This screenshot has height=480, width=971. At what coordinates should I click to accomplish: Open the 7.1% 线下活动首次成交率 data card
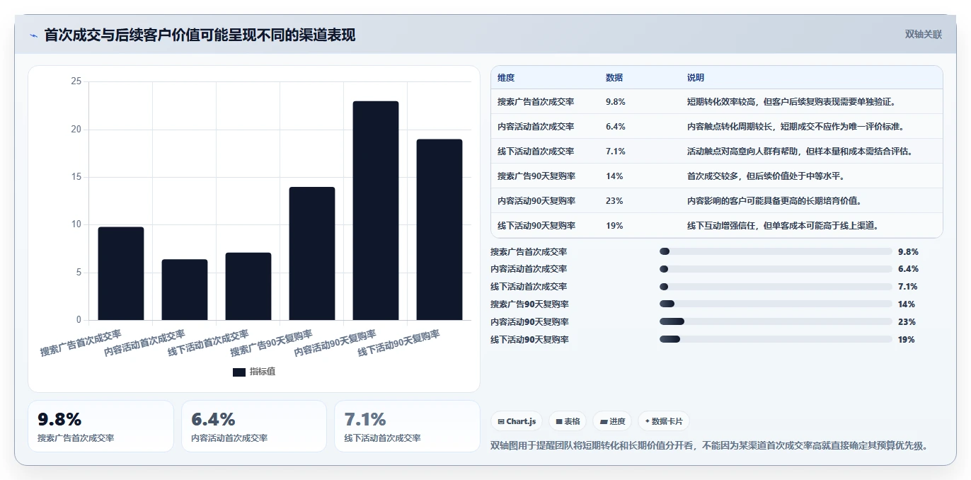click(x=407, y=426)
